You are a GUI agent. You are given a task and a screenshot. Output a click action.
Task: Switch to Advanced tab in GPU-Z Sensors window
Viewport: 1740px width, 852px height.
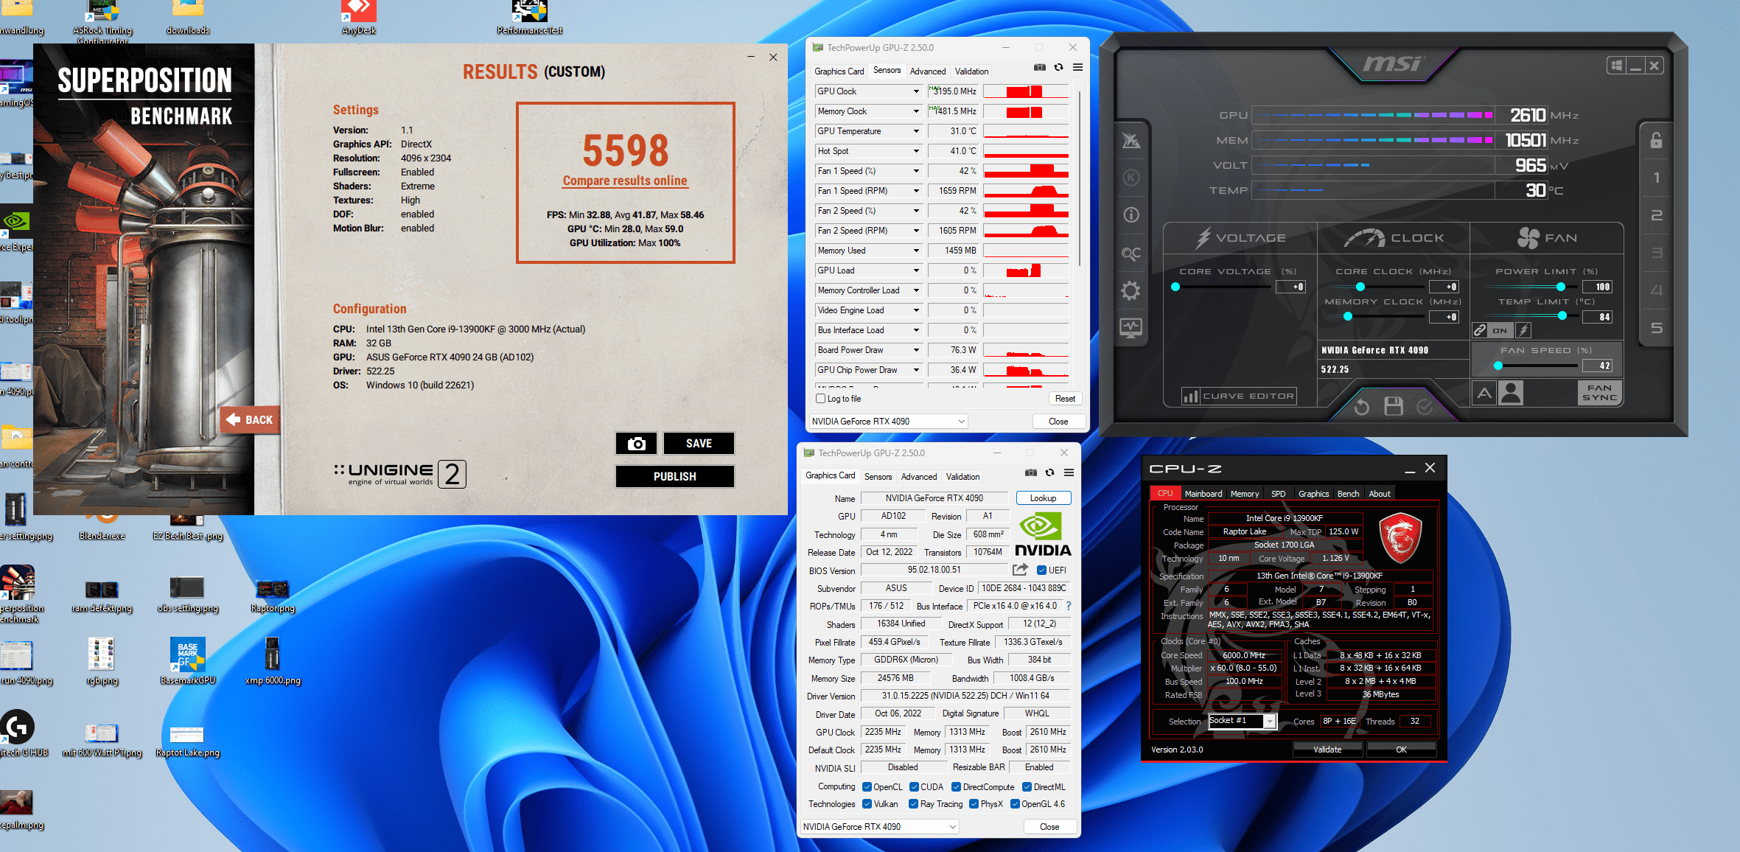[927, 71]
